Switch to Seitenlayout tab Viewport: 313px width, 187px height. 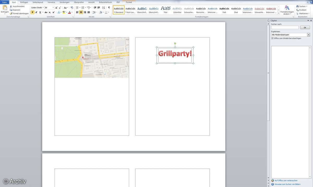(38, 2)
